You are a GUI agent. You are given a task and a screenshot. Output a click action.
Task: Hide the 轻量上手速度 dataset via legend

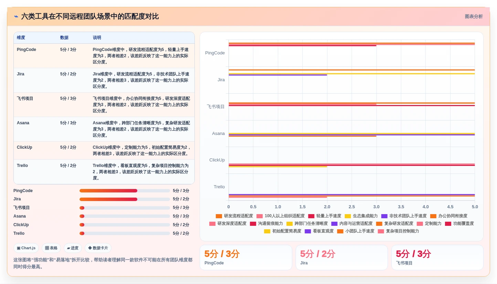[325, 216]
